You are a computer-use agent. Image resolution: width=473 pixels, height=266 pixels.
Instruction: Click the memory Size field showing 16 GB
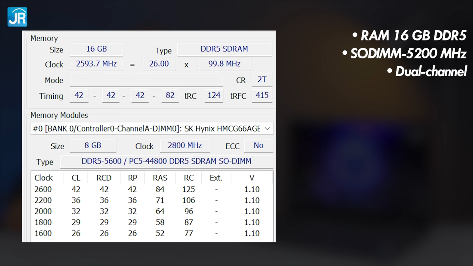click(96, 49)
